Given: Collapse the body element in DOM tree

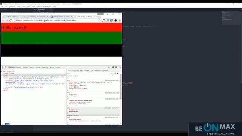Looking at the screenshot, I should pos(3,75).
